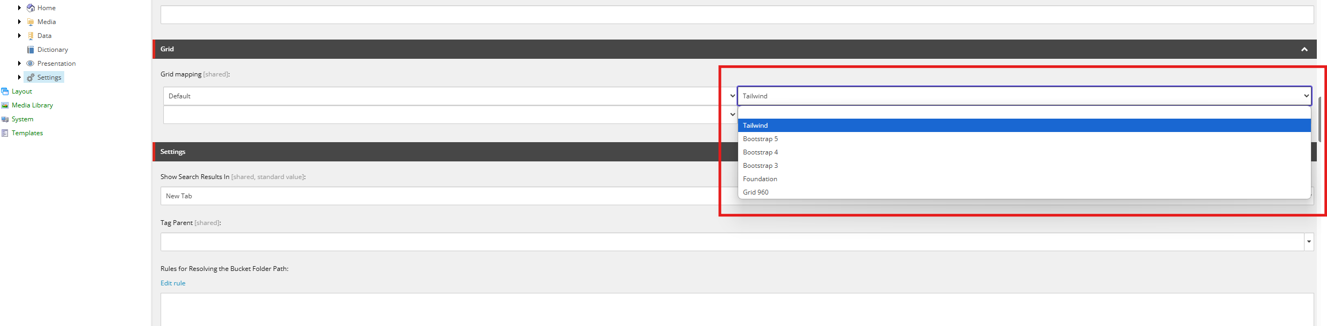The height and width of the screenshot is (326, 1327).
Task: Expand the Data tree node
Action: pos(19,36)
